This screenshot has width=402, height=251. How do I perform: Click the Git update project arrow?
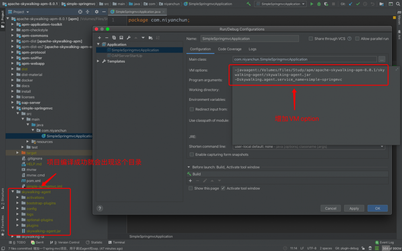point(351,4)
